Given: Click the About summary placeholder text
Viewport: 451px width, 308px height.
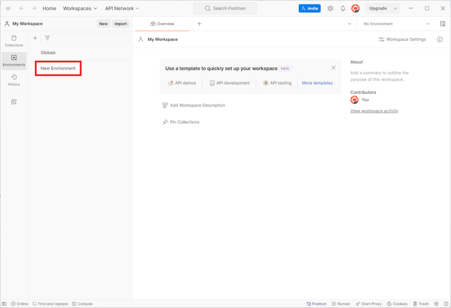Looking at the screenshot, I should [x=379, y=76].
